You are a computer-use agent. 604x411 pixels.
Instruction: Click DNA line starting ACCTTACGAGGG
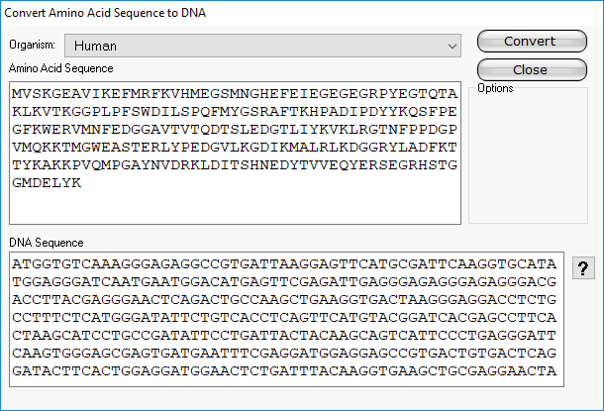coord(285,298)
